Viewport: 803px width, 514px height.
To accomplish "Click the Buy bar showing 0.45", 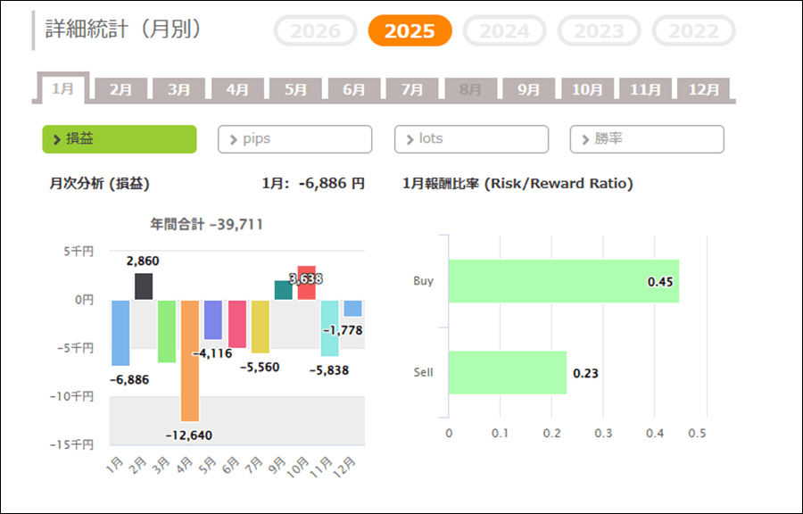I will [x=563, y=281].
